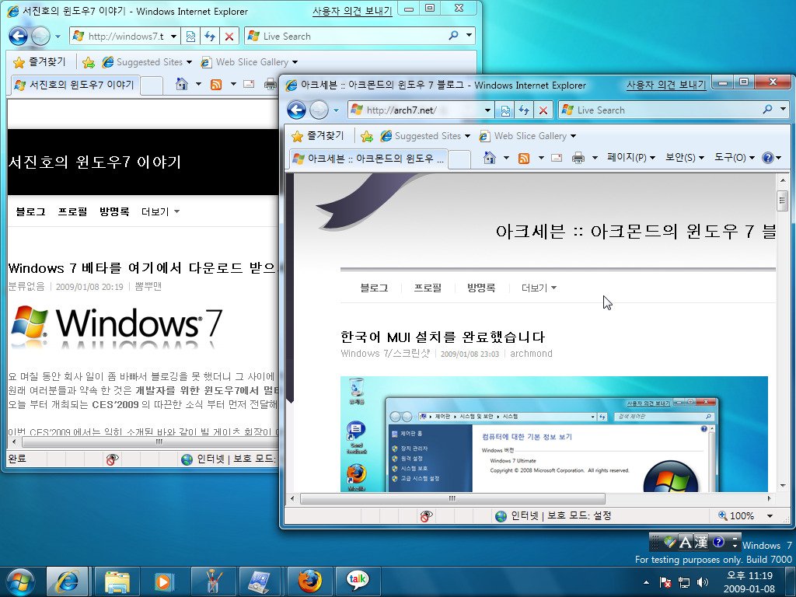
Task: Click popup blocker status icon, 서진호 window
Action: click(112, 459)
